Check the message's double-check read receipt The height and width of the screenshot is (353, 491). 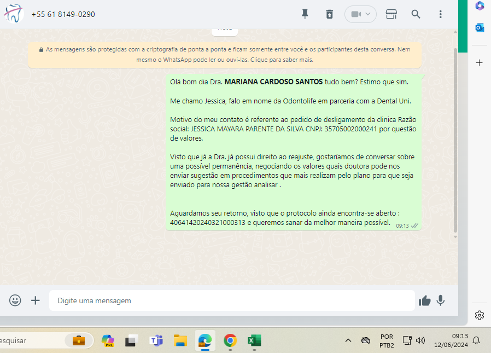coord(414,225)
